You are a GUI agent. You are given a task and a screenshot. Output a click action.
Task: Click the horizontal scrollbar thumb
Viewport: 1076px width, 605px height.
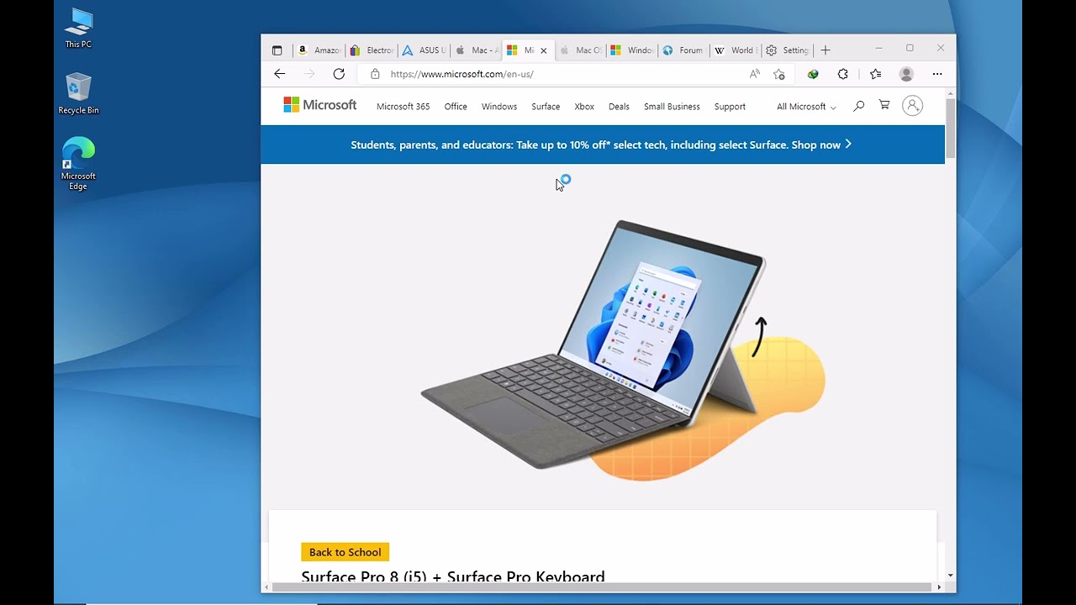(x=601, y=587)
